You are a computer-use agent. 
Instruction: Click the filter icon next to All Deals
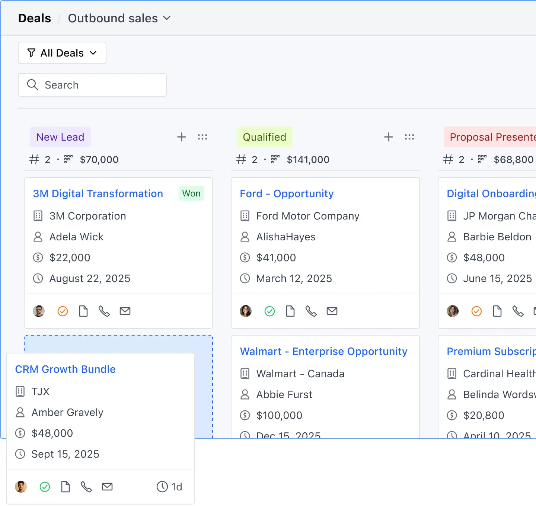tap(32, 53)
